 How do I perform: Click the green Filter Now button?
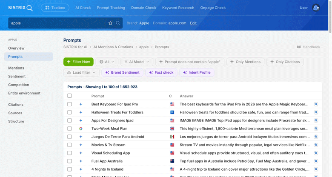click(78, 62)
